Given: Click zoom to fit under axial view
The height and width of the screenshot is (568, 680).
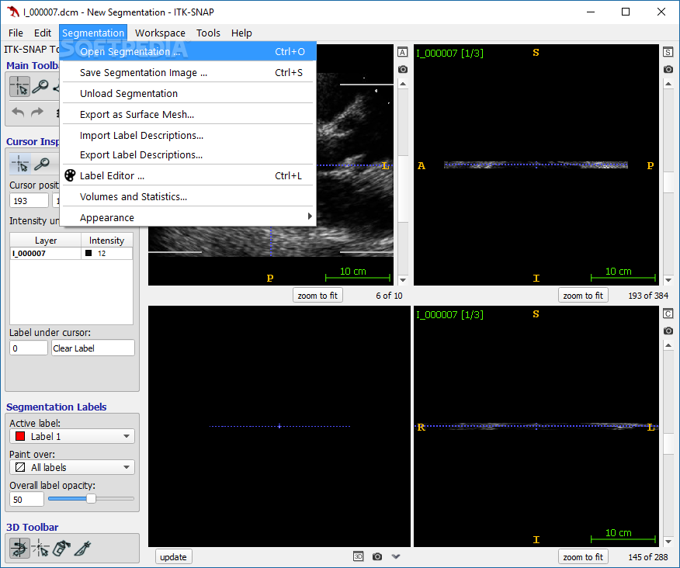Looking at the screenshot, I should point(317,296).
